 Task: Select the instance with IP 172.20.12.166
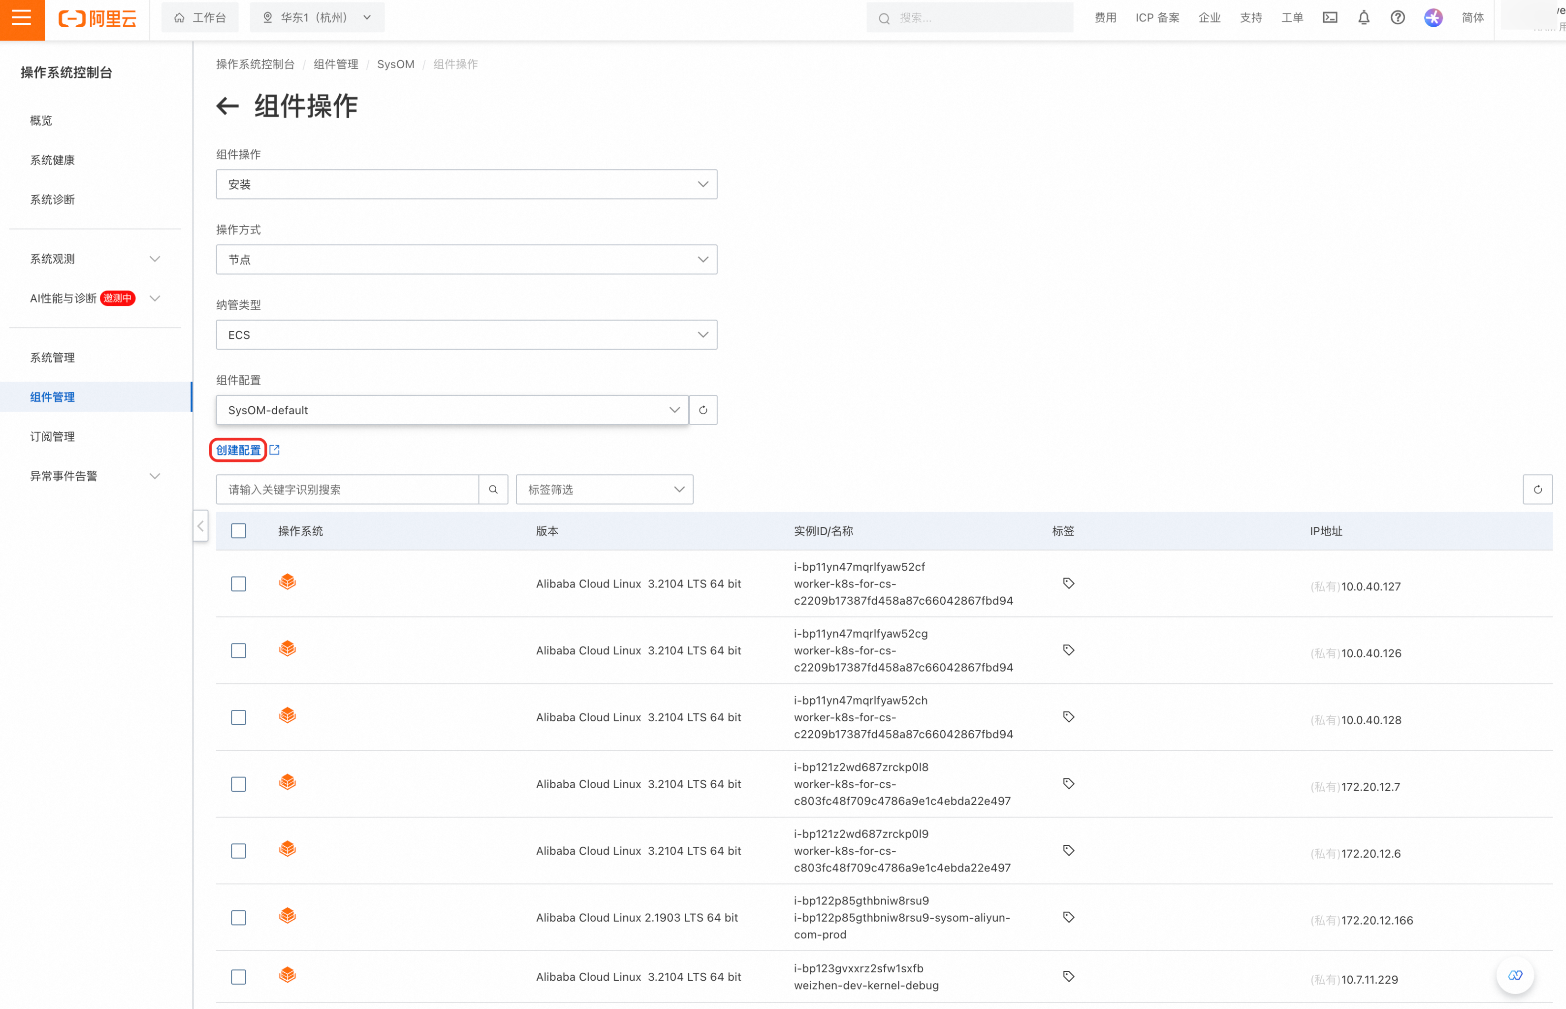tap(239, 917)
